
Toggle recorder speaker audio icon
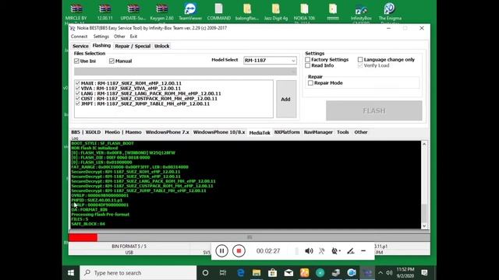point(309,250)
